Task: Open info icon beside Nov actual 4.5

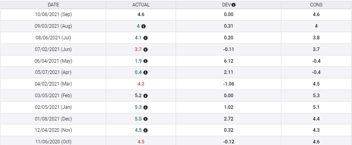Action: click(145, 130)
